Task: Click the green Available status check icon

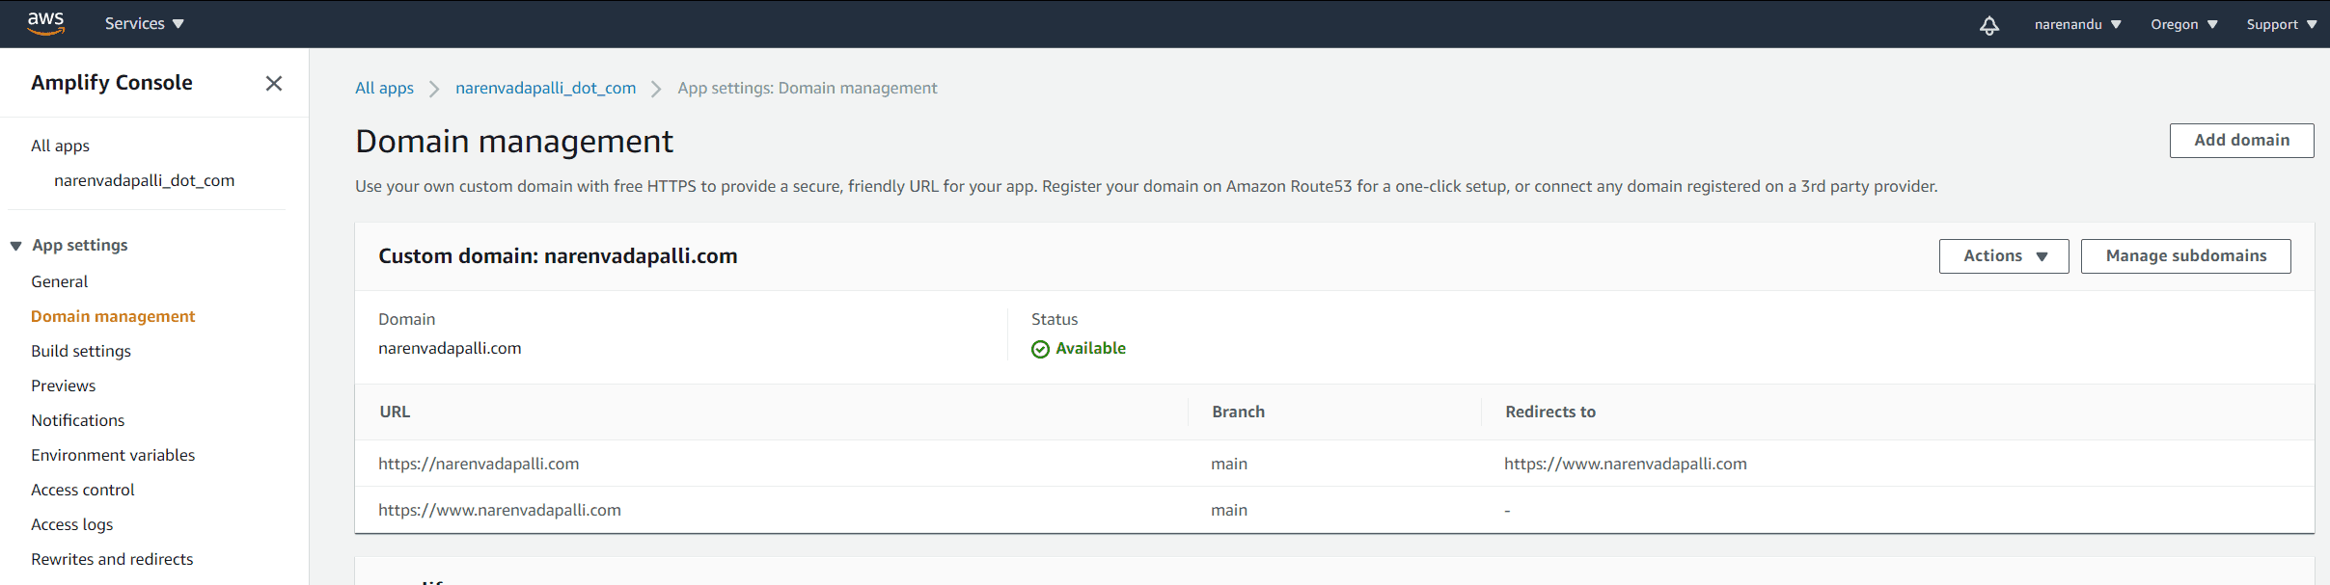Action: pos(1040,349)
